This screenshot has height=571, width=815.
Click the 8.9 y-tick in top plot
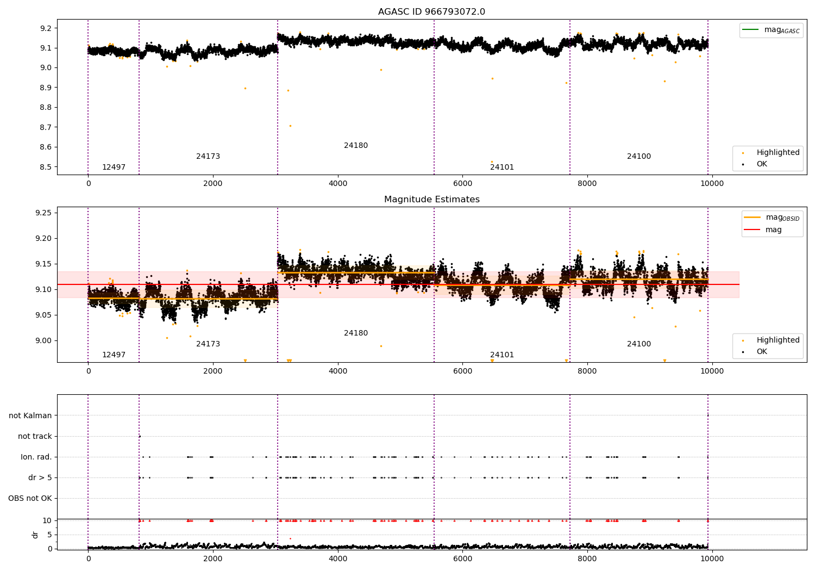(x=46, y=88)
